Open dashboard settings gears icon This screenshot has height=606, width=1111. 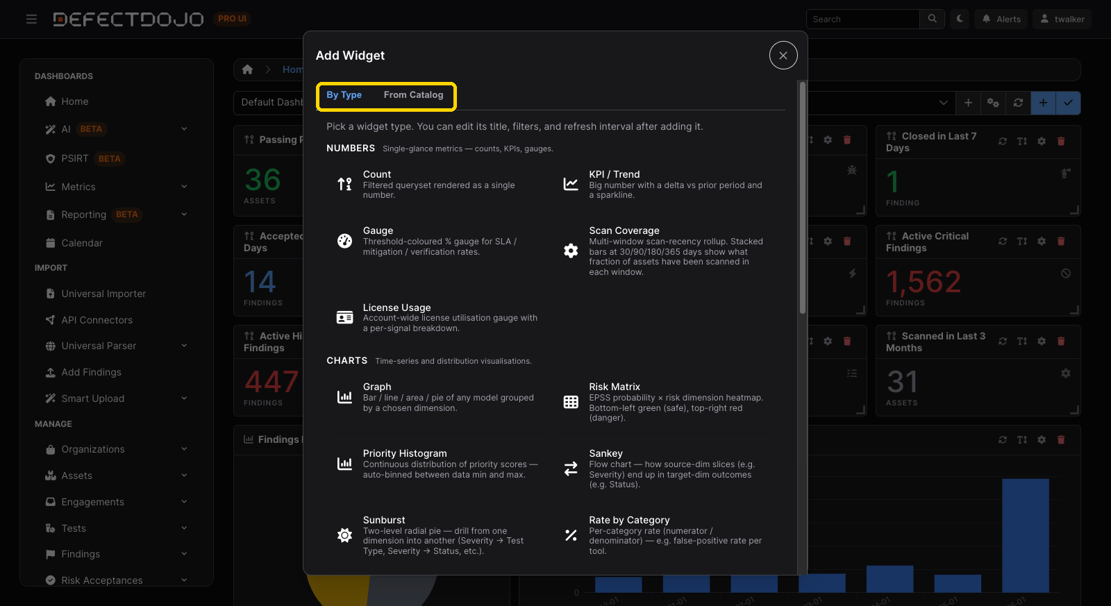click(x=993, y=103)
